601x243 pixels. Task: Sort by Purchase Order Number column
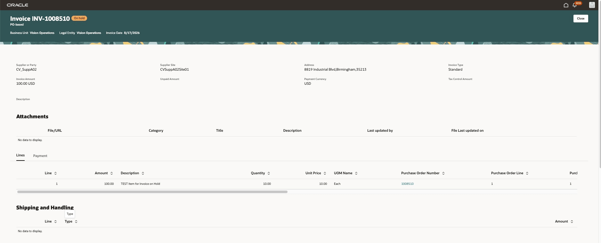click(443, 173)
